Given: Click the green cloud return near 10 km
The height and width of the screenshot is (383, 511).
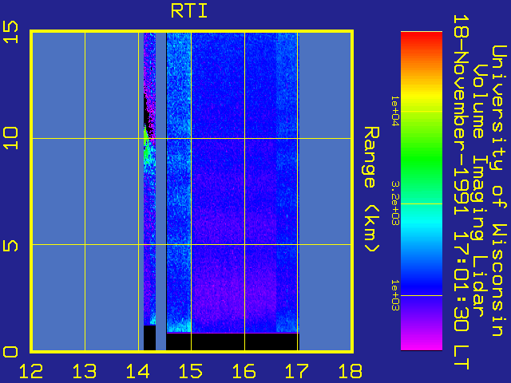Looking at the screenshot, I should point(147,147).
